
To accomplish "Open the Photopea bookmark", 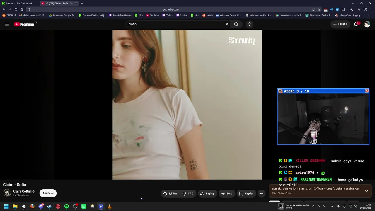I will point(319,16).
